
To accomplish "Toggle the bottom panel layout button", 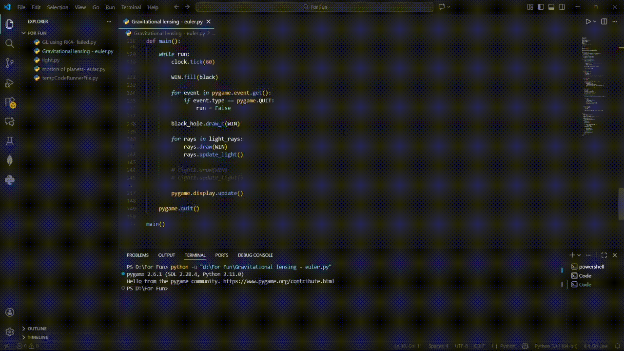I will (x=551, y=7).
